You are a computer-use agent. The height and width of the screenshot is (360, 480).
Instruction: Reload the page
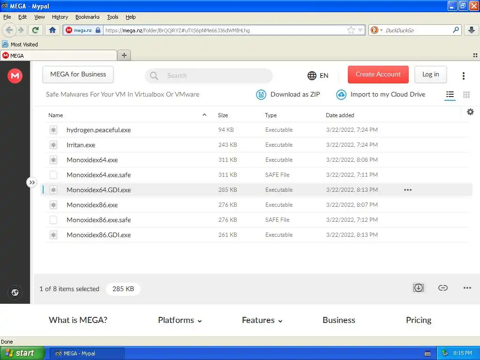coord(35,30)
